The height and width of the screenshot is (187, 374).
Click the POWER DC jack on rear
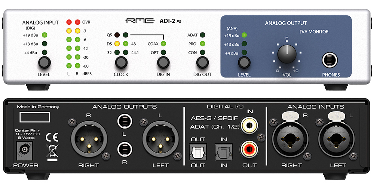[25, 150]
